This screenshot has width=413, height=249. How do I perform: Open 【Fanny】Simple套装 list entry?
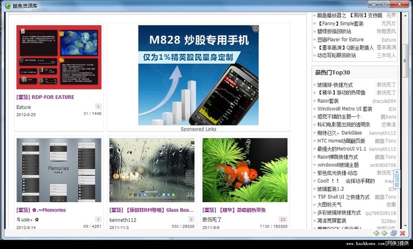click(340, 23)
